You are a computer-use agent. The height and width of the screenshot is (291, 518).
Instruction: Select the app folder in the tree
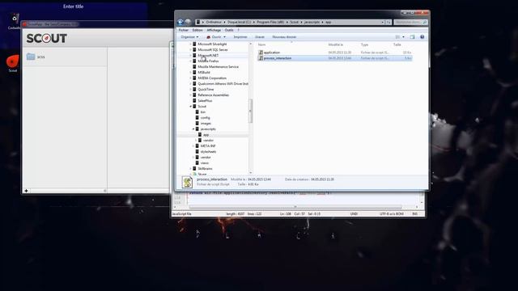coord(206,135)
